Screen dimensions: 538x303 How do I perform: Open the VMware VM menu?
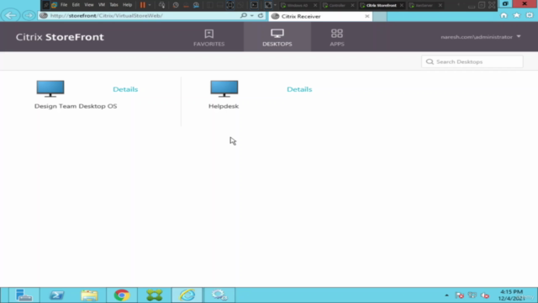click(102, 5)
